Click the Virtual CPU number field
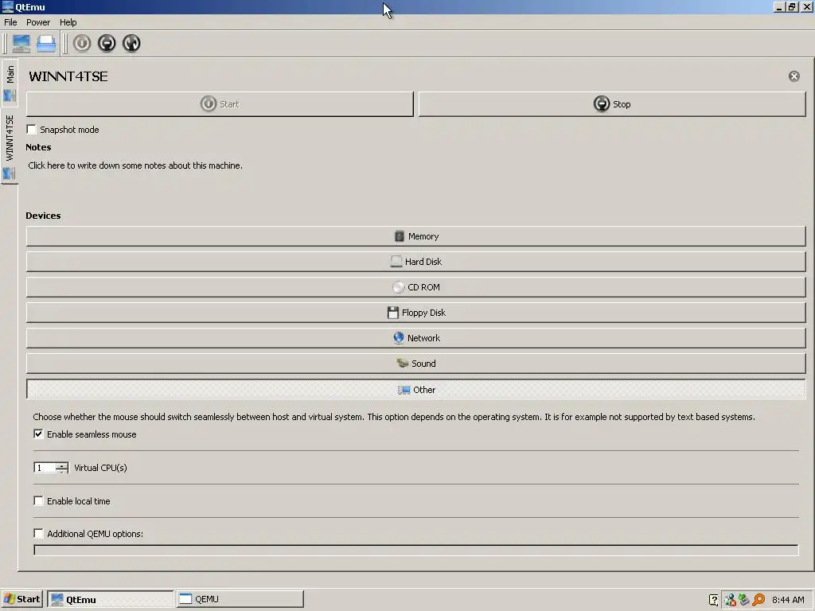This screenshot has width=815, height=611. tap(45, 468)
